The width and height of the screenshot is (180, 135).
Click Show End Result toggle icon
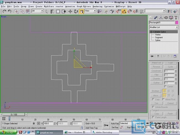click(x=158, y=56)
